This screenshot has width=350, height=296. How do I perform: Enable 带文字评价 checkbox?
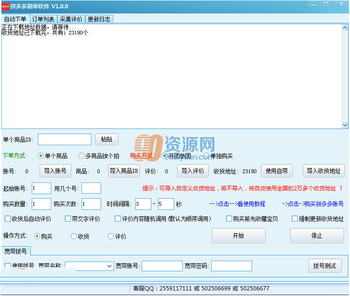click(68, 219)
